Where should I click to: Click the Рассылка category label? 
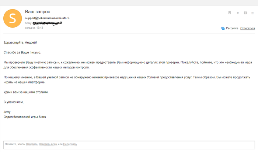232,28
